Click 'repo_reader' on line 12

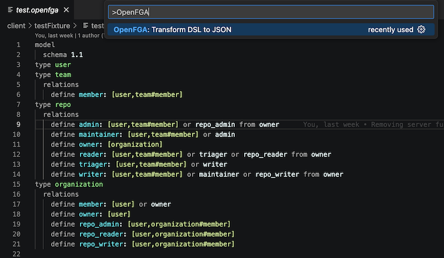265,155
